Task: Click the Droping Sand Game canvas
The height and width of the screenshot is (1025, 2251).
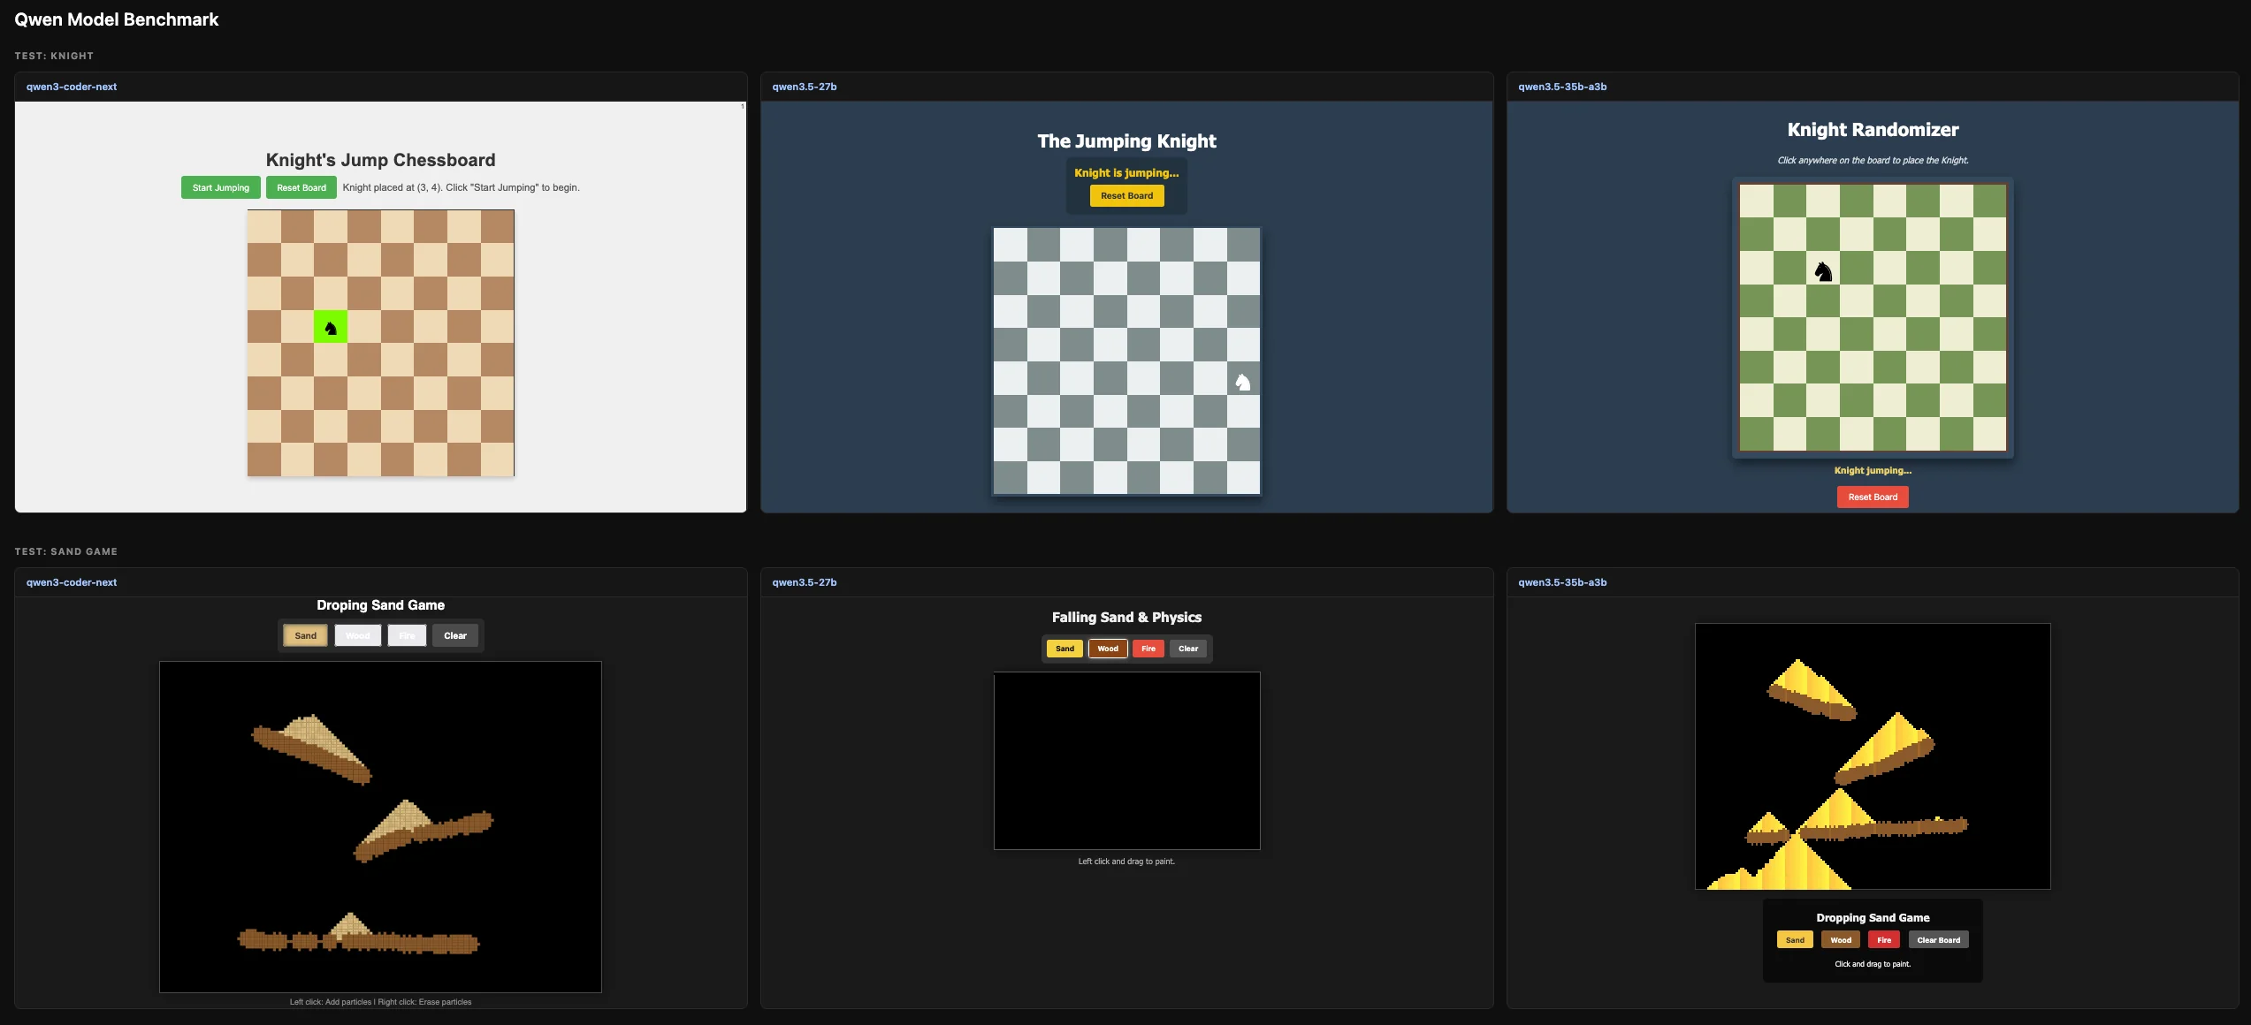Action: pyautogui.click(x=380, y=826)
